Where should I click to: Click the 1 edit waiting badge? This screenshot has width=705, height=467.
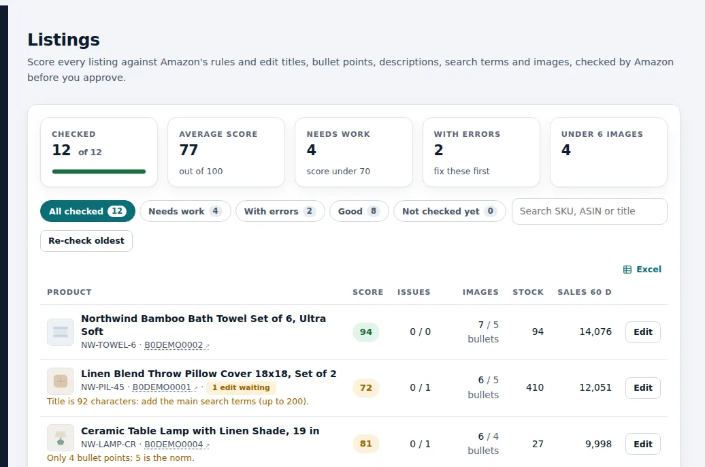pyautogui.click(x=241, y=387)
